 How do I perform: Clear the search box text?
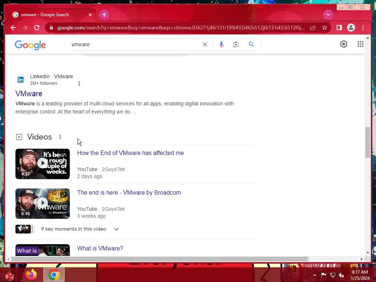tap(205, 44)
